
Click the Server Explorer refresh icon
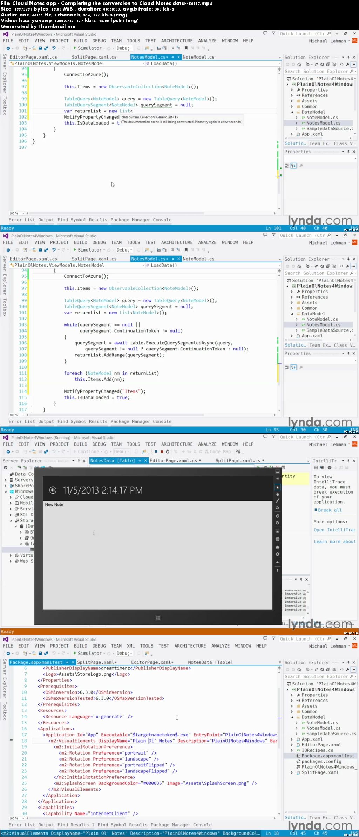click(x=6, y=468)
